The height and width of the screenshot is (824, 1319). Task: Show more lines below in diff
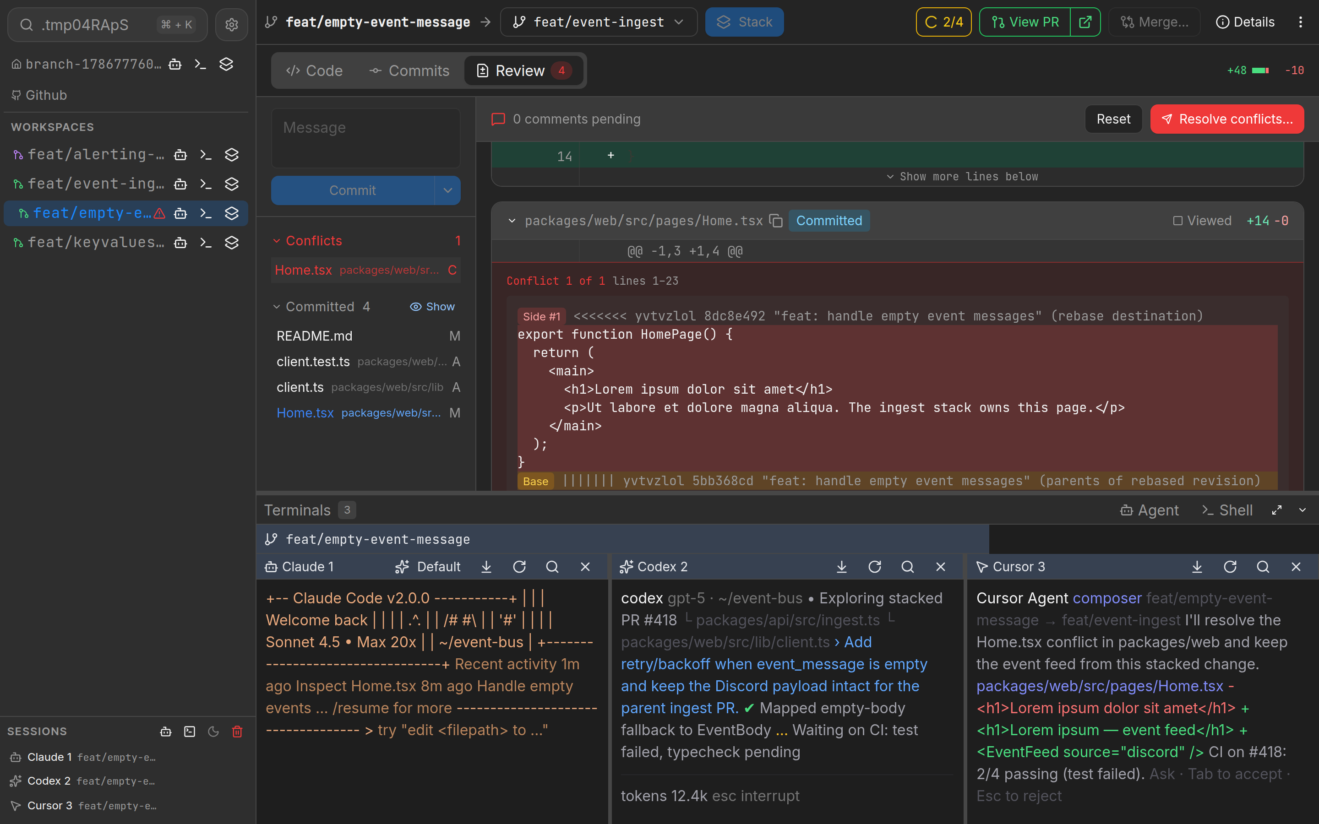coord(962,177)
